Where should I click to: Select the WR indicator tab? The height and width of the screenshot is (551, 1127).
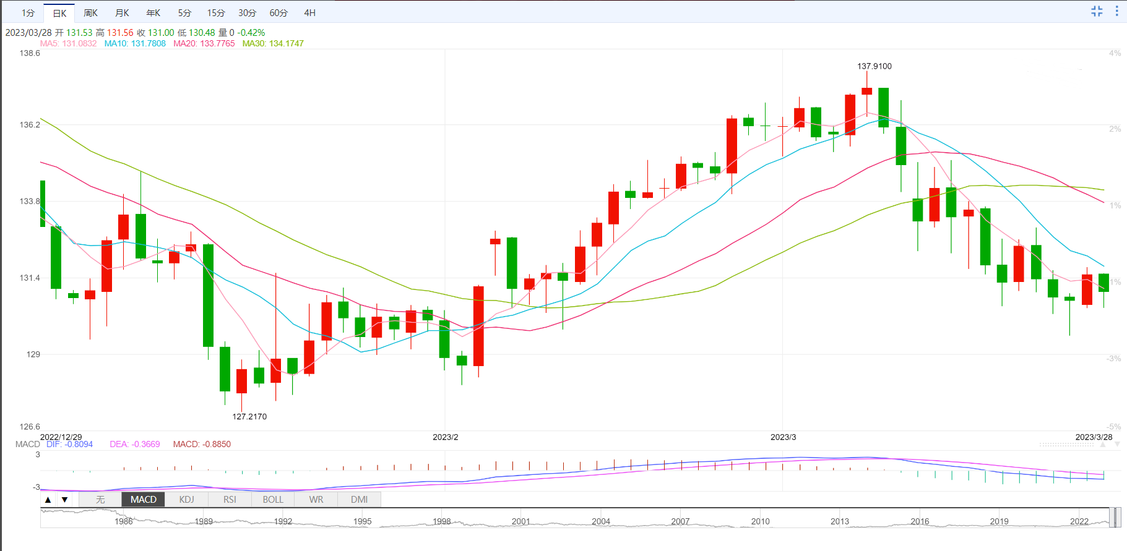(x=316, y=500)
